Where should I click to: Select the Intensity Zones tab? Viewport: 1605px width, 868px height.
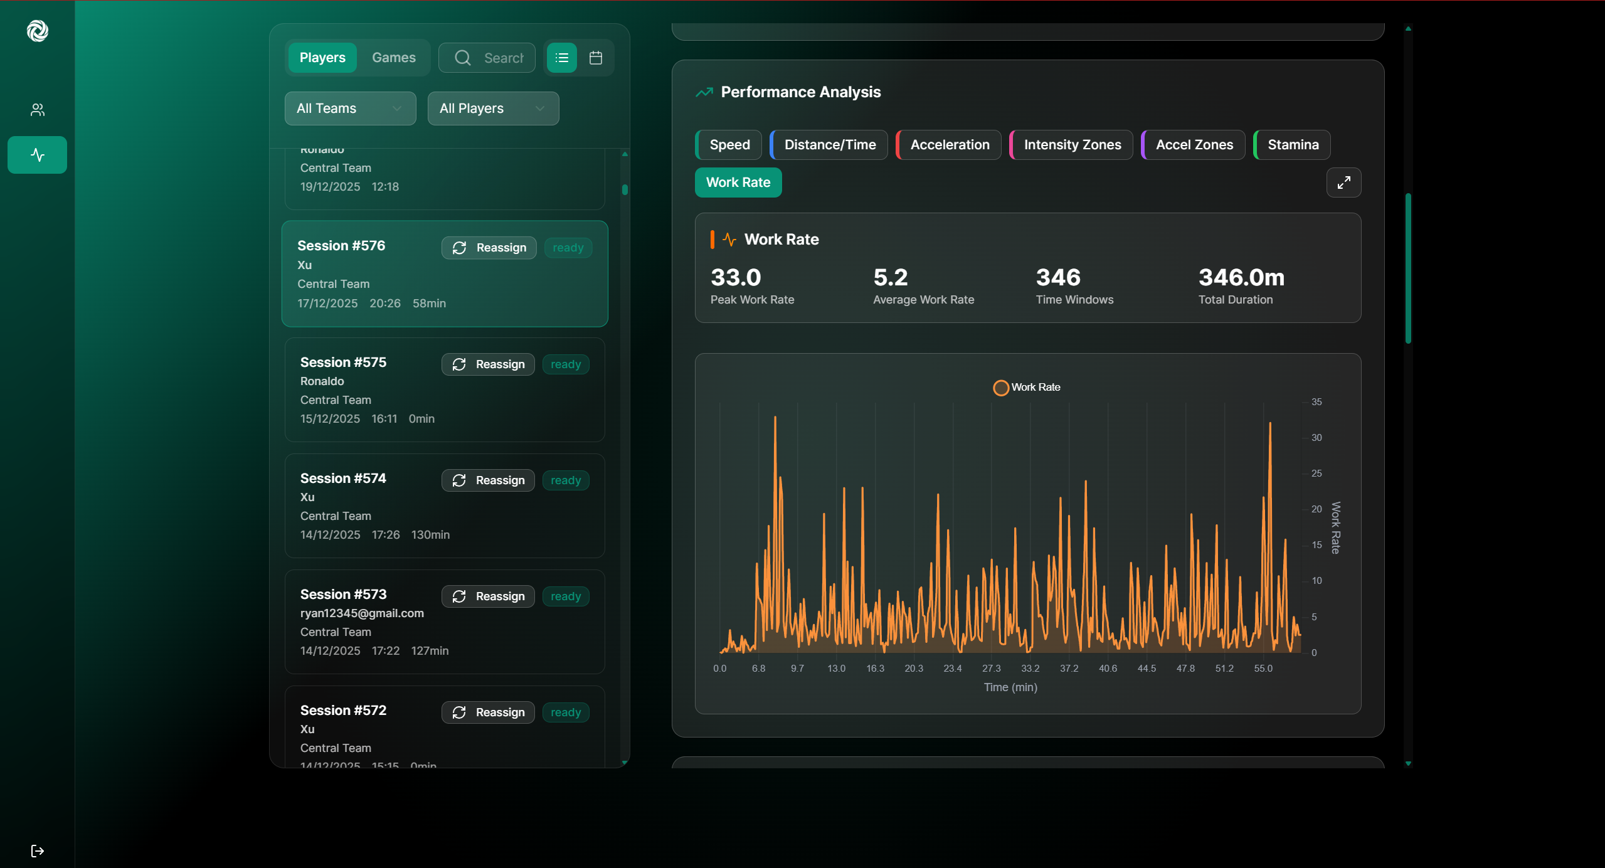coord(1072,145)
